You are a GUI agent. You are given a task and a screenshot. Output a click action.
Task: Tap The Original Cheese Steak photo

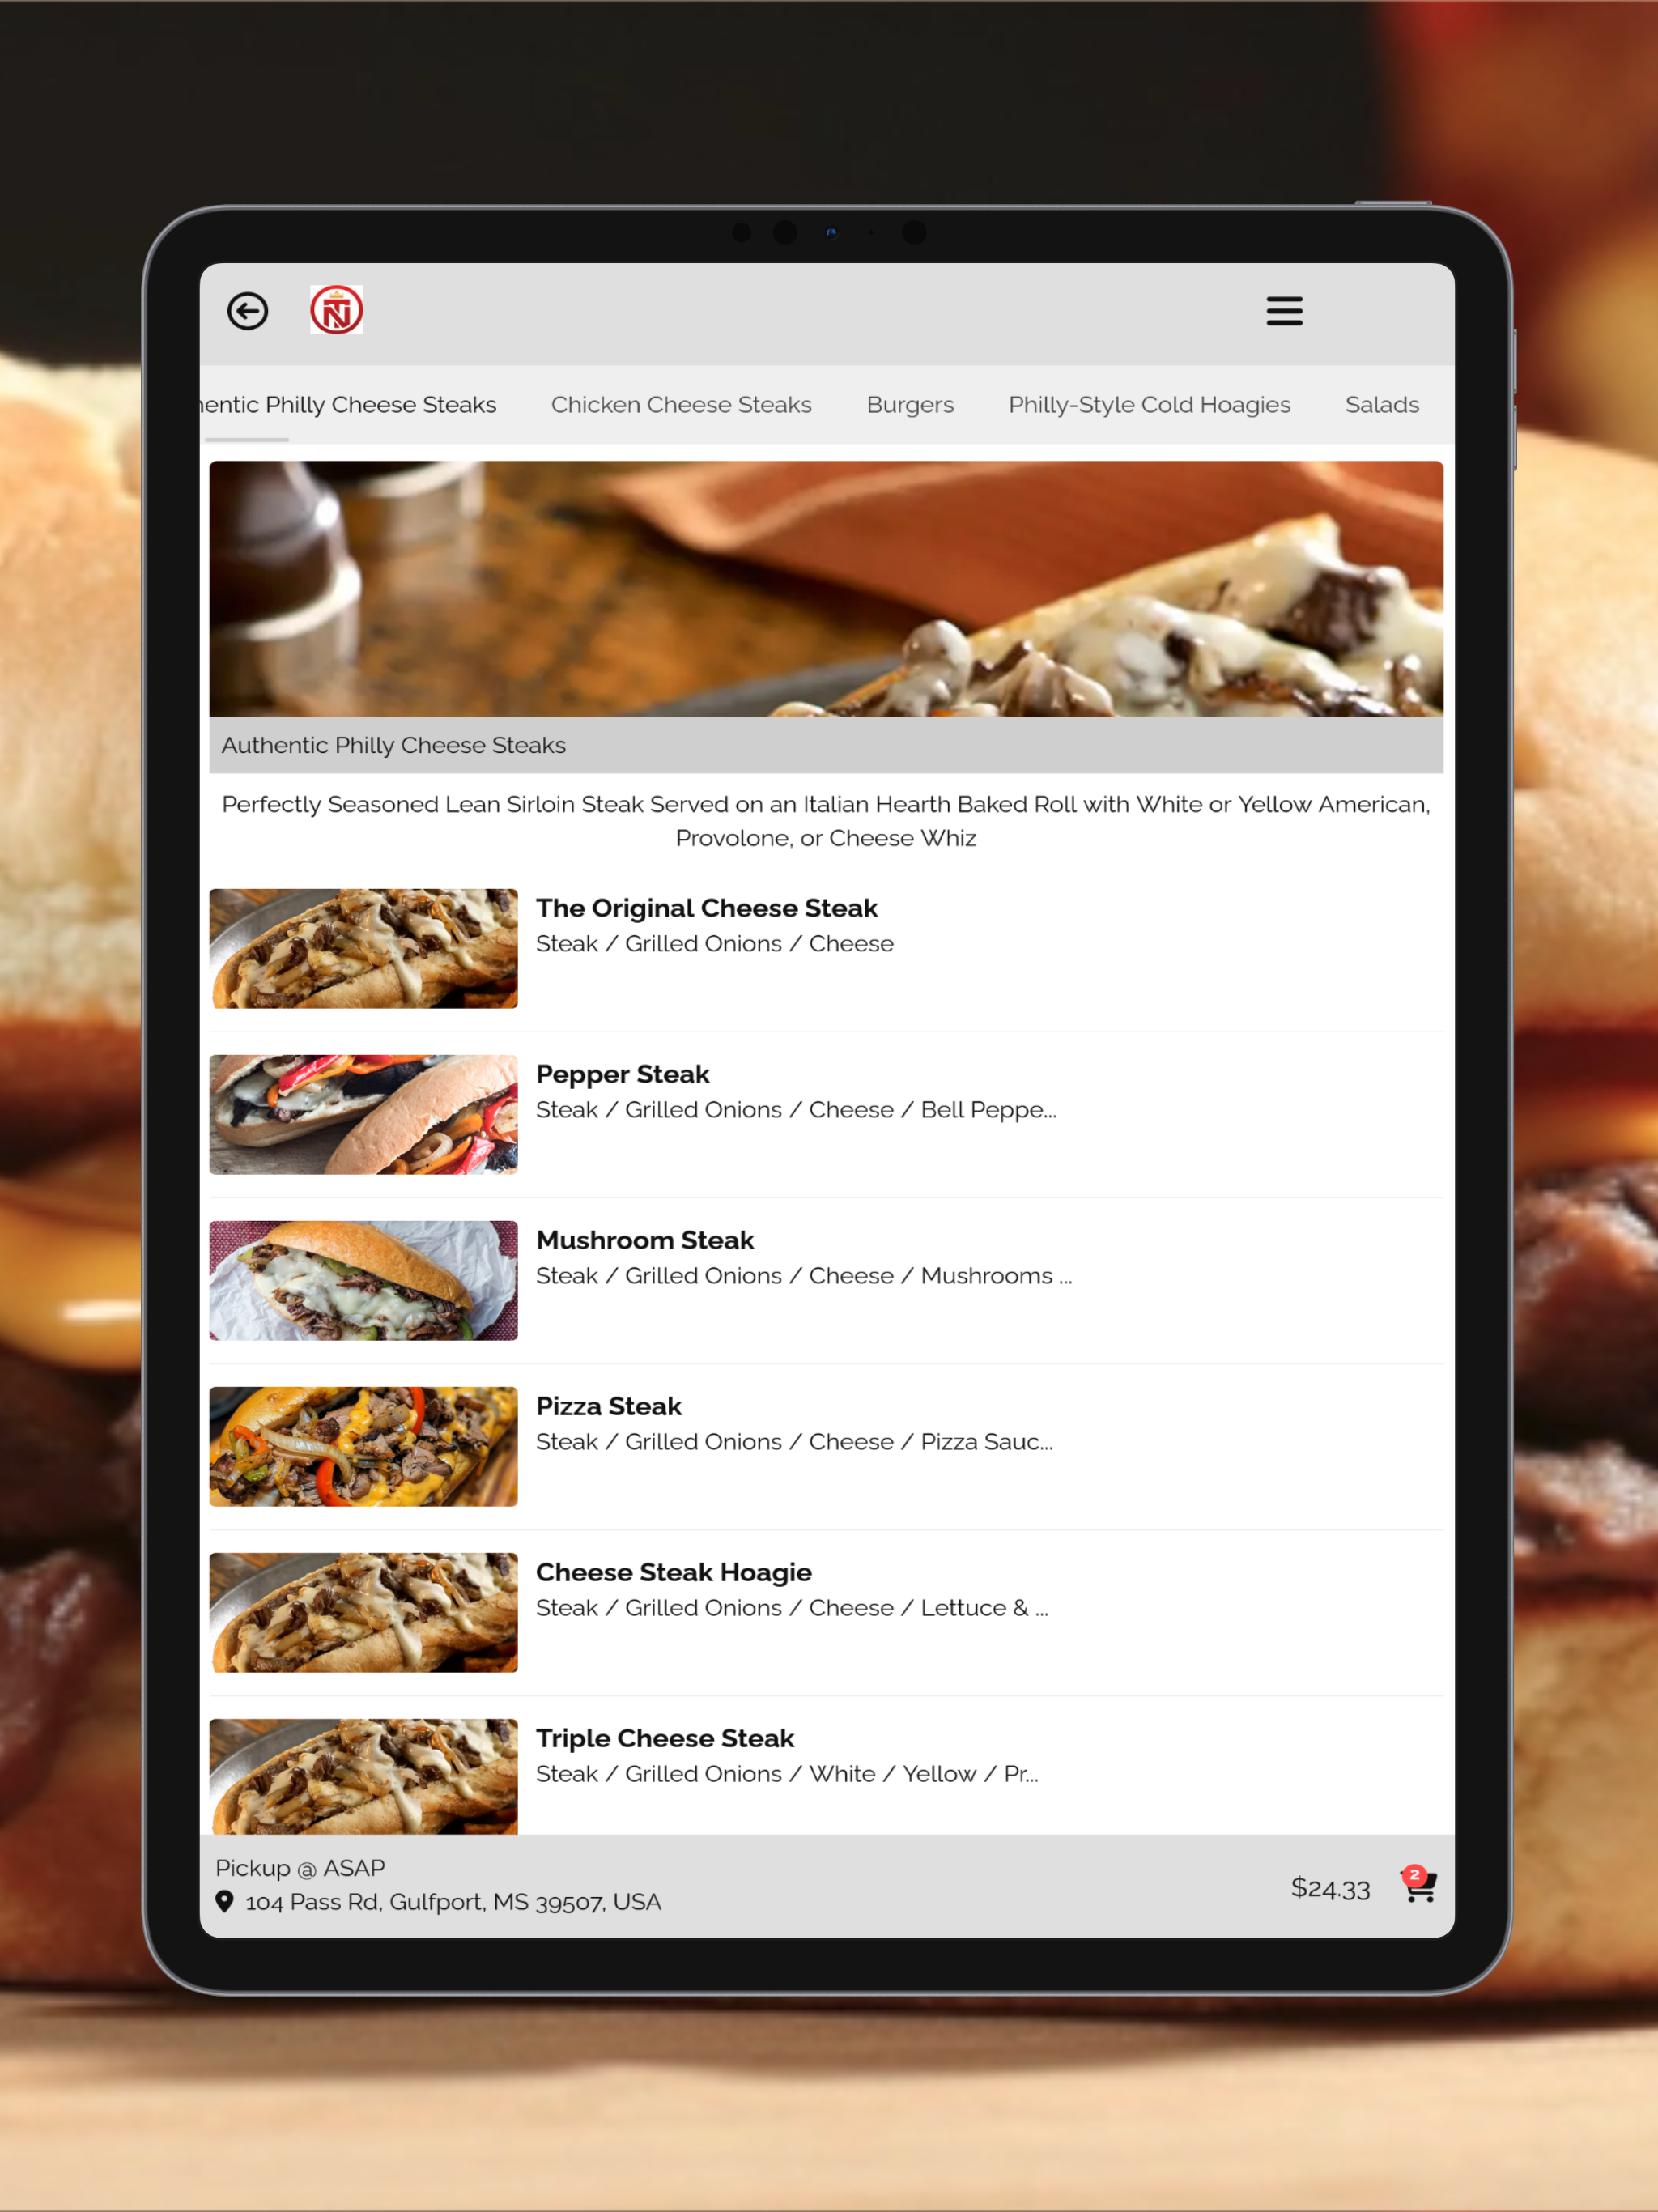coord(364,948)
